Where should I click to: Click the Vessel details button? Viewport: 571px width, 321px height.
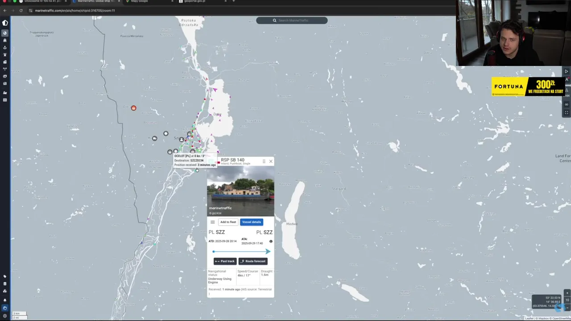pyautogui.click(x=252, y=222)
